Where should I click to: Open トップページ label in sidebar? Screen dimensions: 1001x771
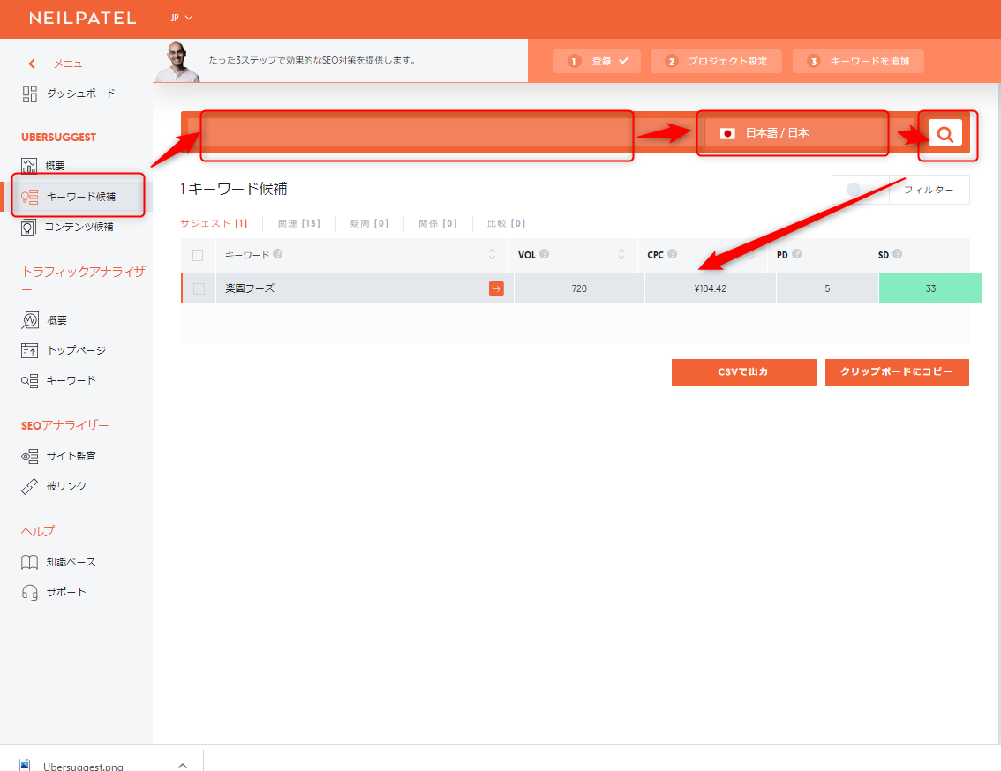pyautogui.click(x=77, y=350)
